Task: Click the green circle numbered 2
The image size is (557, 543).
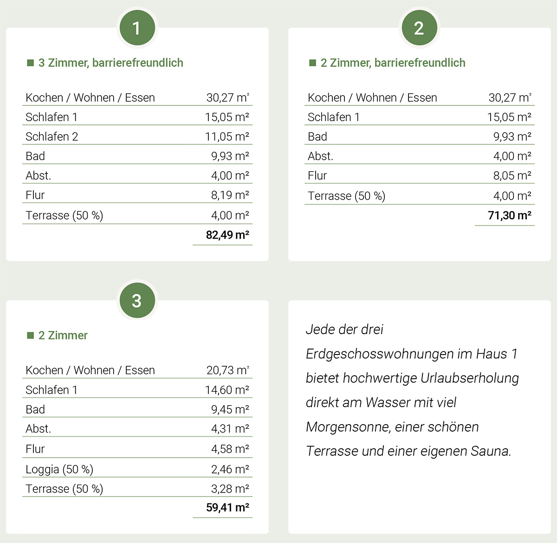Action: [419, 28]
